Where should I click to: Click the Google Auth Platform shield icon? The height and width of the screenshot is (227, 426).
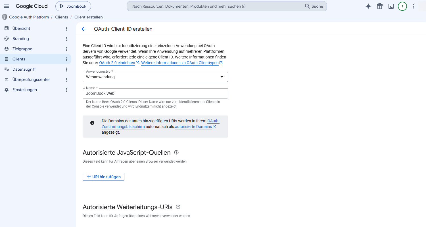pos(5,17)
